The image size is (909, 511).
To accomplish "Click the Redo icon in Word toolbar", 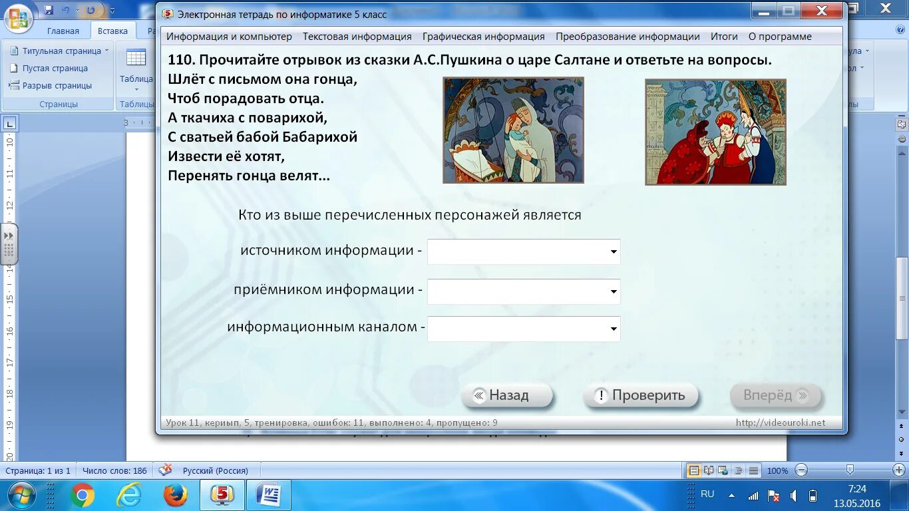I will click(x=91, y=11).
